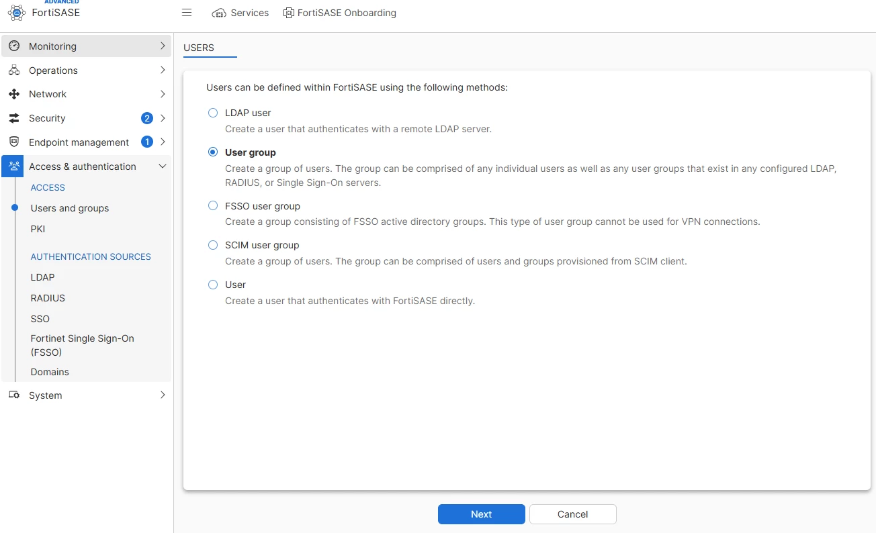Screen dimensions: 876x533
Task: Click the Endpoint management badge showing 1
Action: point(147,142)
